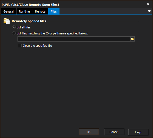Open Help for this dialog
This screenshot has width=153, height=138.
coord(138,132)
